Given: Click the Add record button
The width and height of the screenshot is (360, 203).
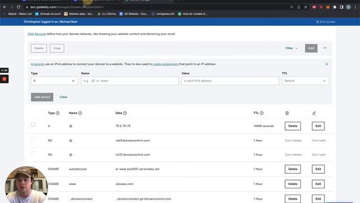Looking at the screenshot, I should click(x=42, y=97).
